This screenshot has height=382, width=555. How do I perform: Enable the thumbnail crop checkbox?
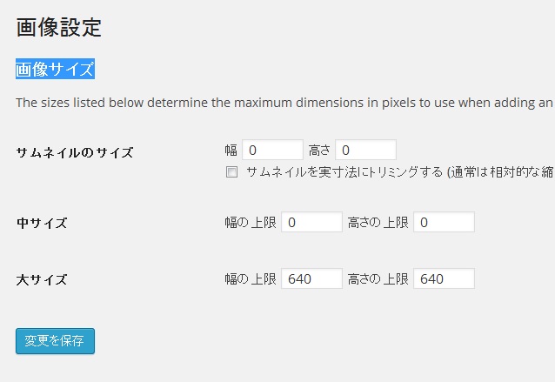231,172
